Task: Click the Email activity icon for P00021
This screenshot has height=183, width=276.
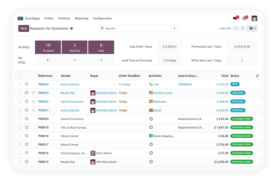Action: click(x=151, y=110)
